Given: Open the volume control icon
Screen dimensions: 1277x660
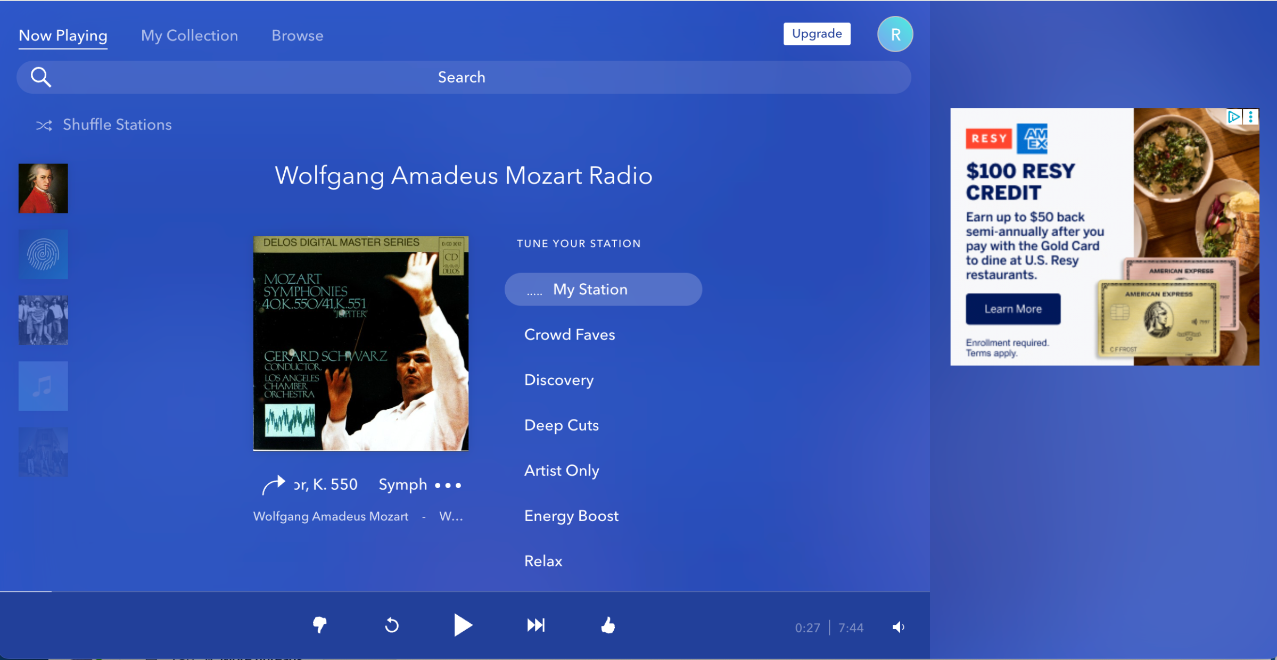Looking at the screenshot, I should coord(898,628).
